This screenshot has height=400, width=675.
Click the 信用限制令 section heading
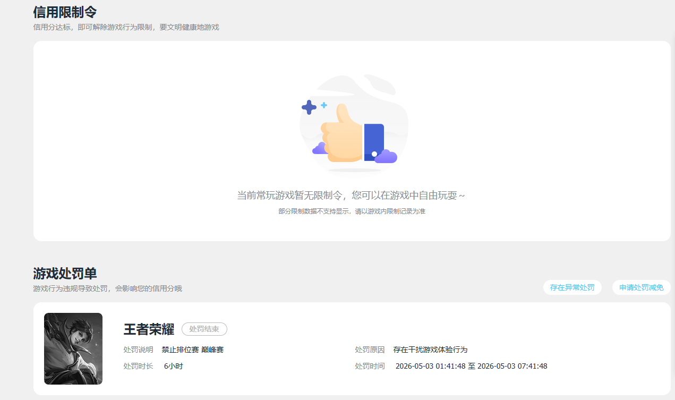(x=65, y=12)
